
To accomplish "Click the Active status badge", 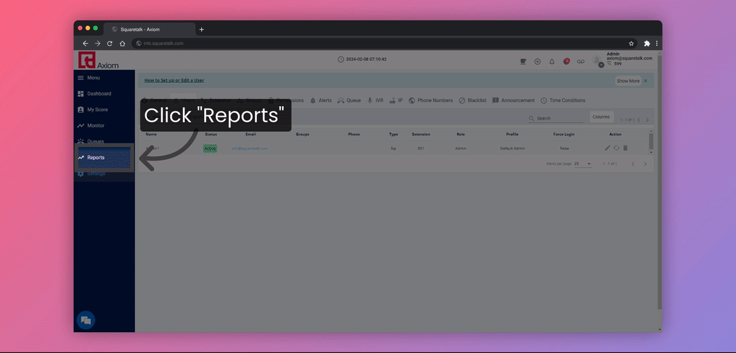I will pyautogui.click(x=210, y=149).
